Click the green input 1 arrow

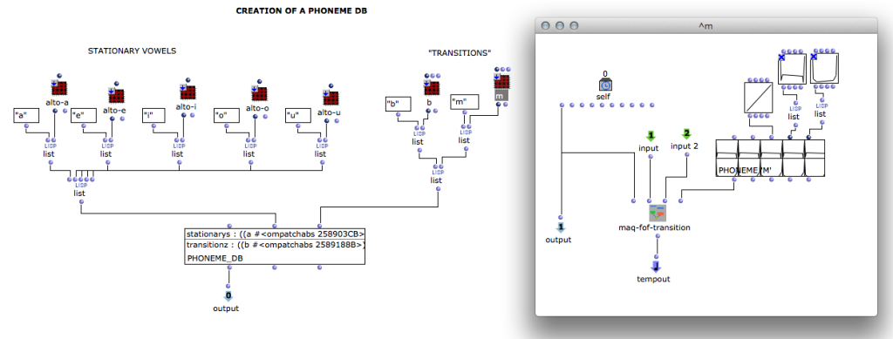coord(651,136)
